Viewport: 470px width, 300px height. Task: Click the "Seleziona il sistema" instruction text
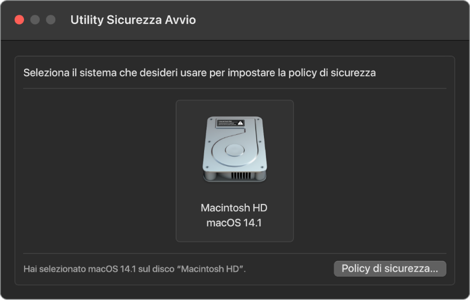199,73
